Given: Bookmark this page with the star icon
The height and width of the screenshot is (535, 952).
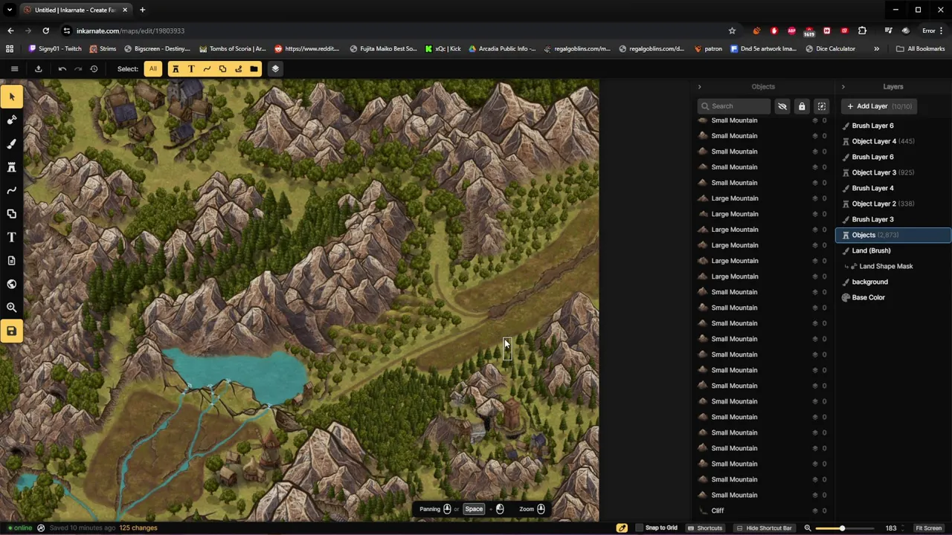Looking at the screenshot, I should point(732,30).
